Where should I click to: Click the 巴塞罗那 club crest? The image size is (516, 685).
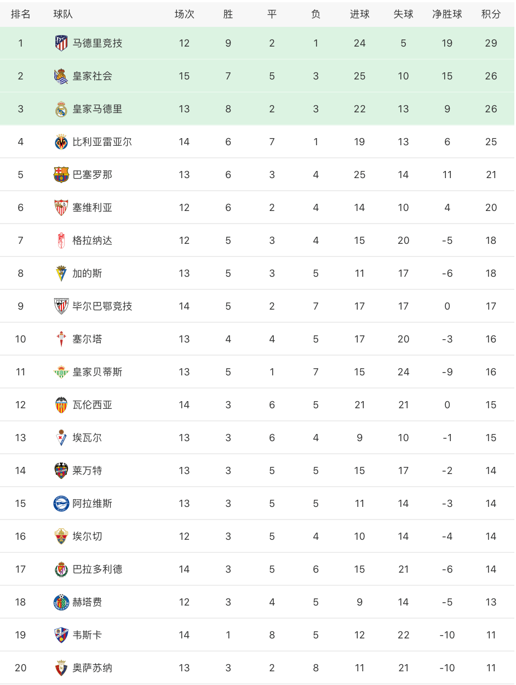pyautogui.click(x=61, y=174)
